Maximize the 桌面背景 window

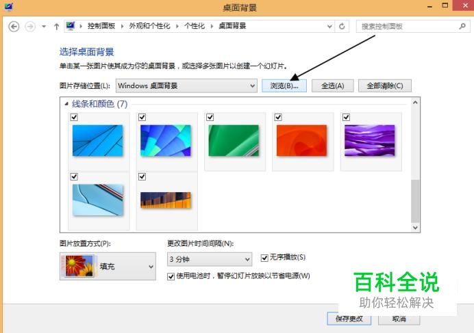(445, 5)
